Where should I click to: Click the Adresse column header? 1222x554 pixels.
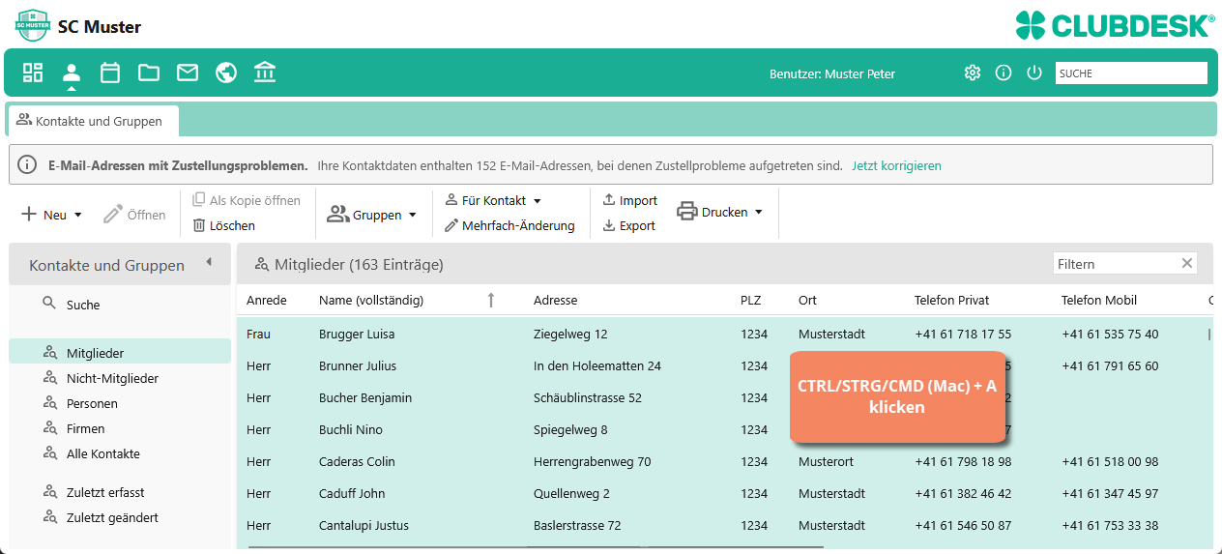coord(555,300)
